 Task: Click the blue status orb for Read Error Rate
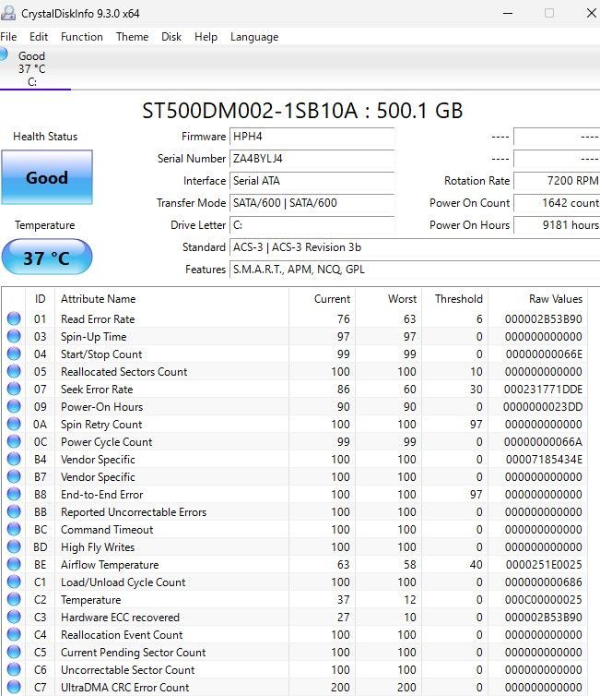pos(14,319)
